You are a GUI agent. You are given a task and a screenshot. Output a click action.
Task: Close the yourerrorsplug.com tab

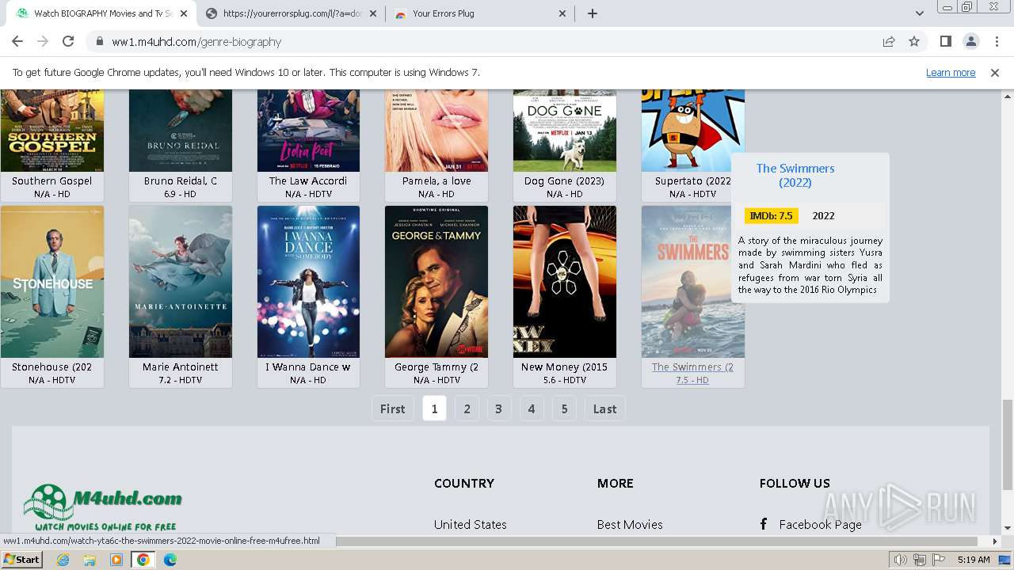click(374, 13)
